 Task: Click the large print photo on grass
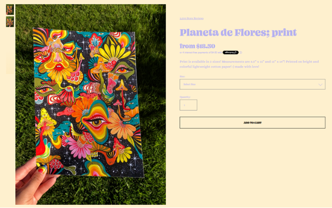[91, 104]
